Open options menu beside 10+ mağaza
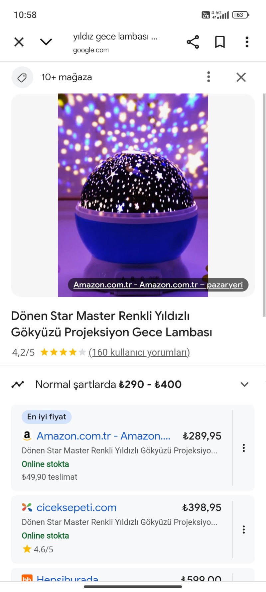 tap(208, 77)
